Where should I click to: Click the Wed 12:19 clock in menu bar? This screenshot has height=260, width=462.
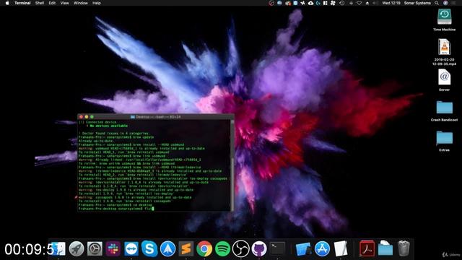click(391, 3)
